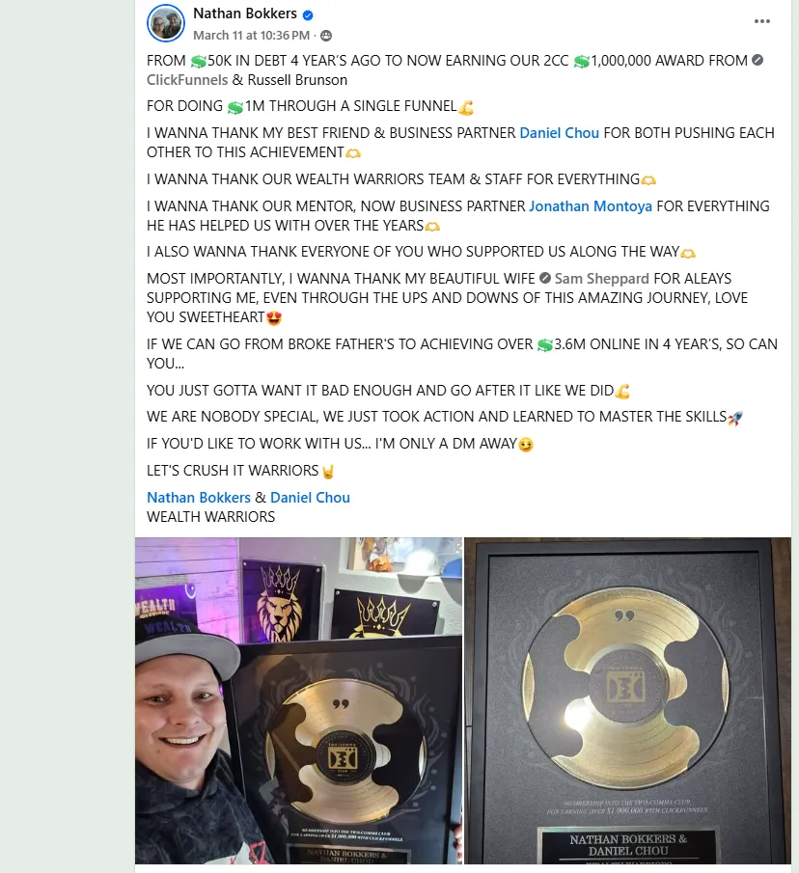Image resolution: width=799 pixels, height=873 pixels.
Task: Open Sam Sheppard tagged profile
Action: tap(601, 279)
